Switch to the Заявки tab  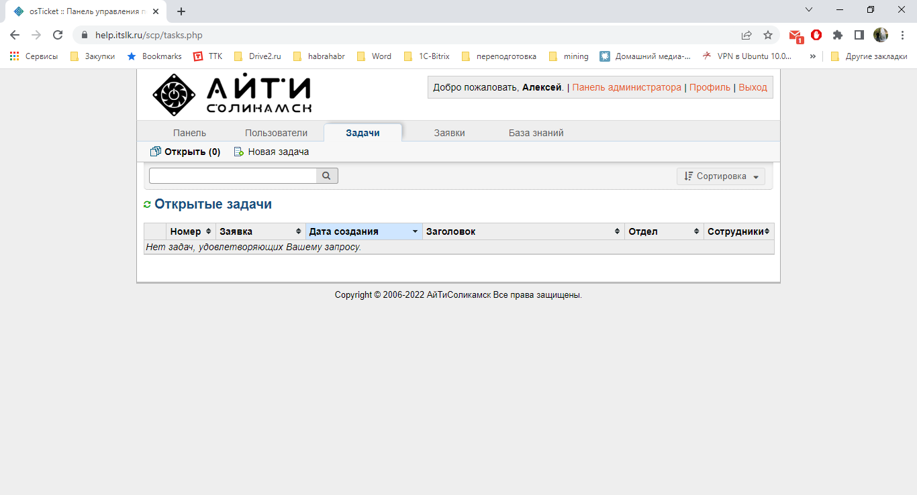tap(449, 133)
